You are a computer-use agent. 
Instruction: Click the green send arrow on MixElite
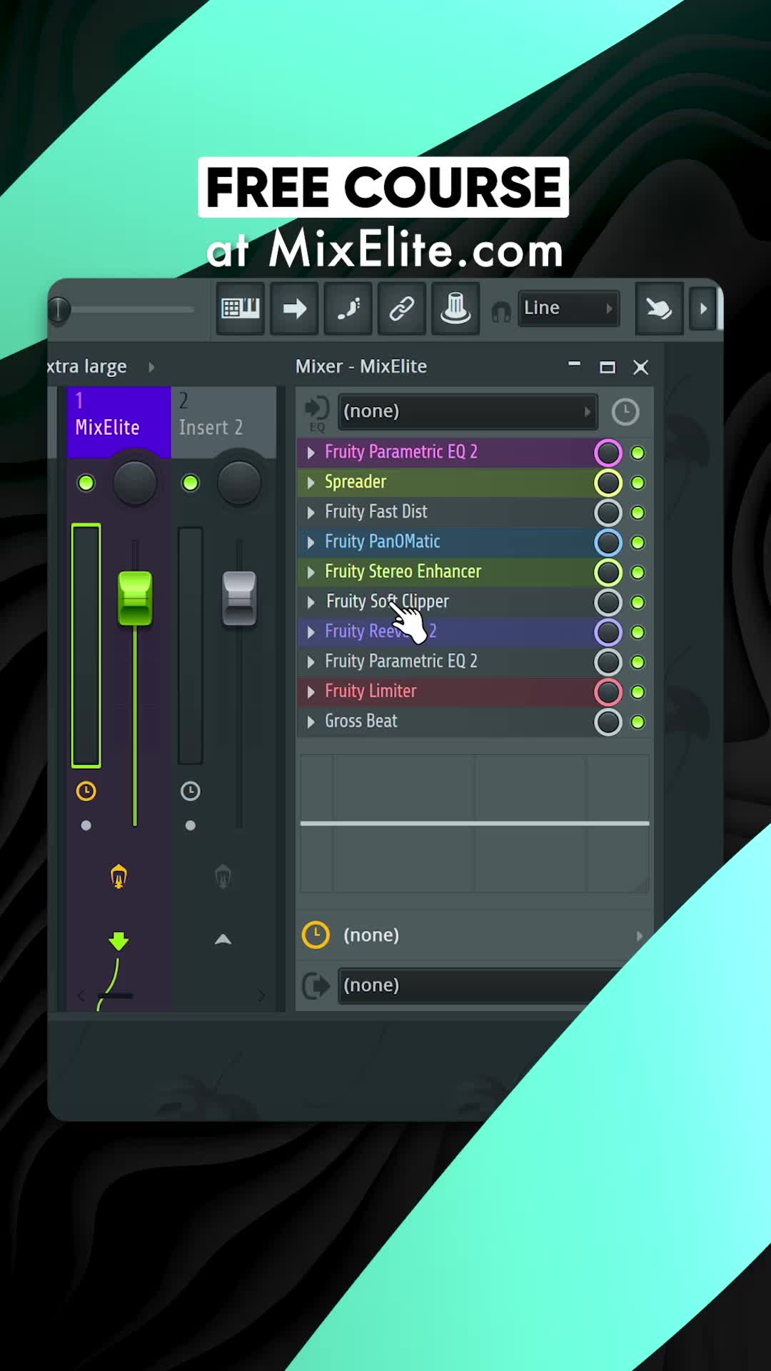point(119,940)
